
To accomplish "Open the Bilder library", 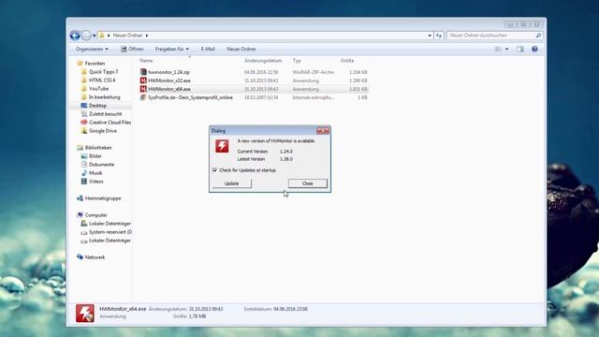I will (x=95, y=156).
